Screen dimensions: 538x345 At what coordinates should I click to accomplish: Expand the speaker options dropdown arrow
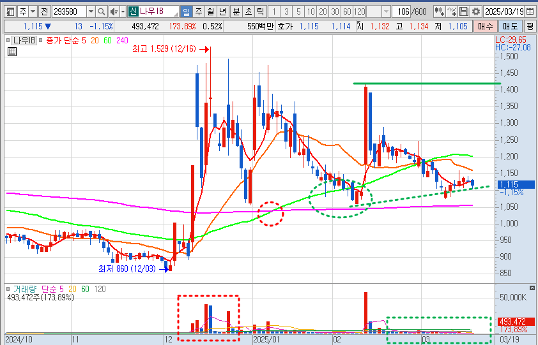(x=123, y=11)
